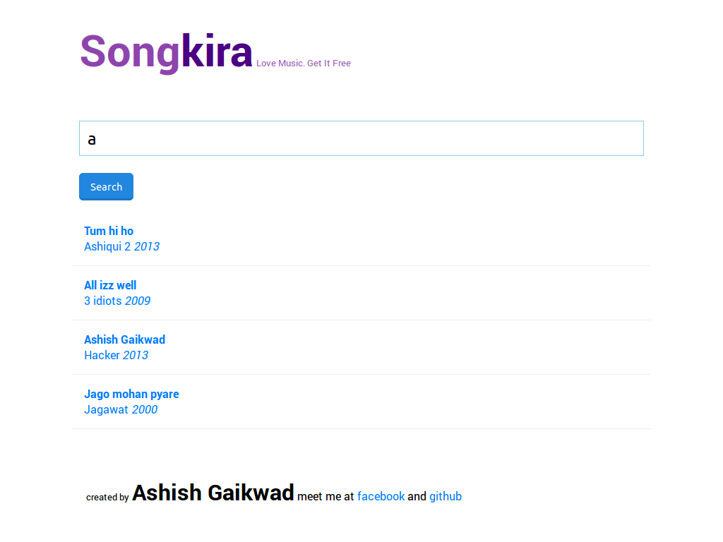The width and height of the screenshot is (723, 542).
Task: Click the 'Ashiqui 2' movie name
Action: [107, 246]
